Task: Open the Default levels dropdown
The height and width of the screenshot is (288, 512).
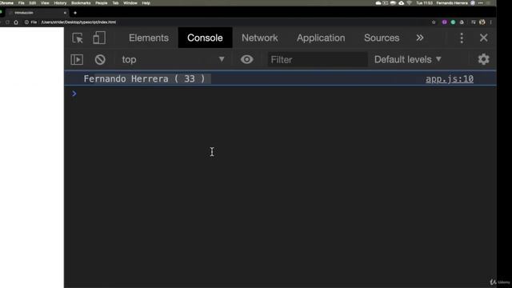Action: click(x=407, y=59)
